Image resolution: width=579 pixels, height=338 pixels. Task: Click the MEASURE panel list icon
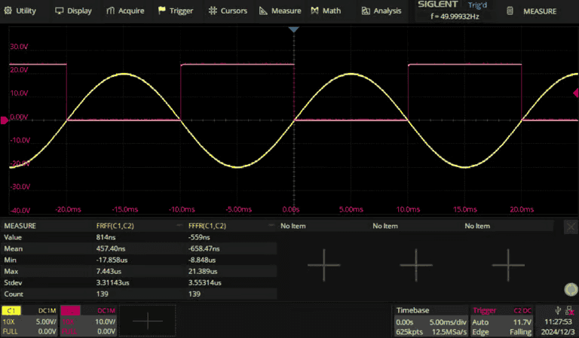click(510, 11)
